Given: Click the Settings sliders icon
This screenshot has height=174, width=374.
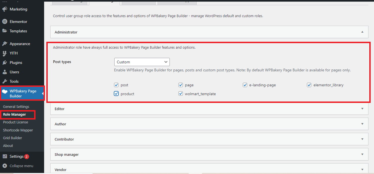Looking at the screenshot, I should point(5,157).
